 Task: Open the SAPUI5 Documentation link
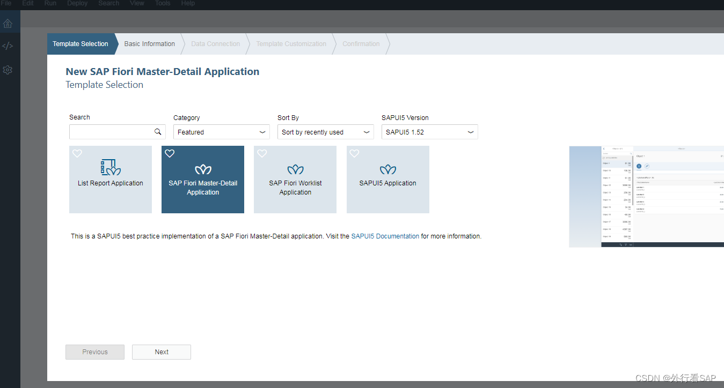click(385, 236)
